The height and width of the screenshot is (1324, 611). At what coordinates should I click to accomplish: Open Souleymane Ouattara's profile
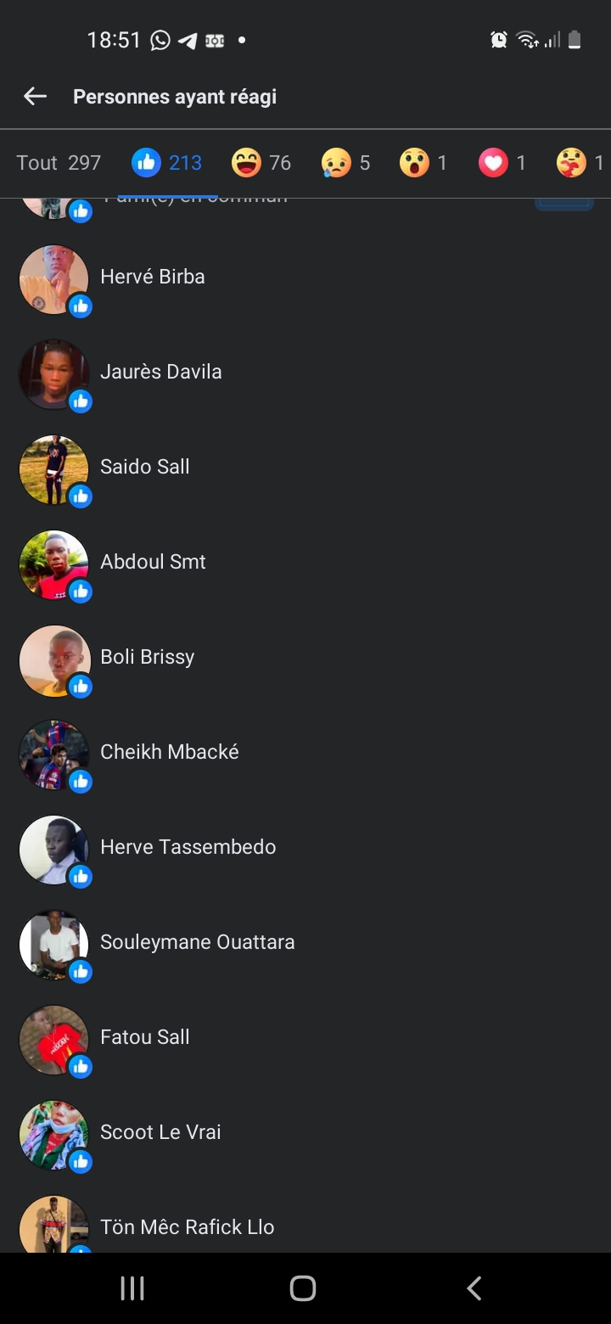(x=197, y=942)
